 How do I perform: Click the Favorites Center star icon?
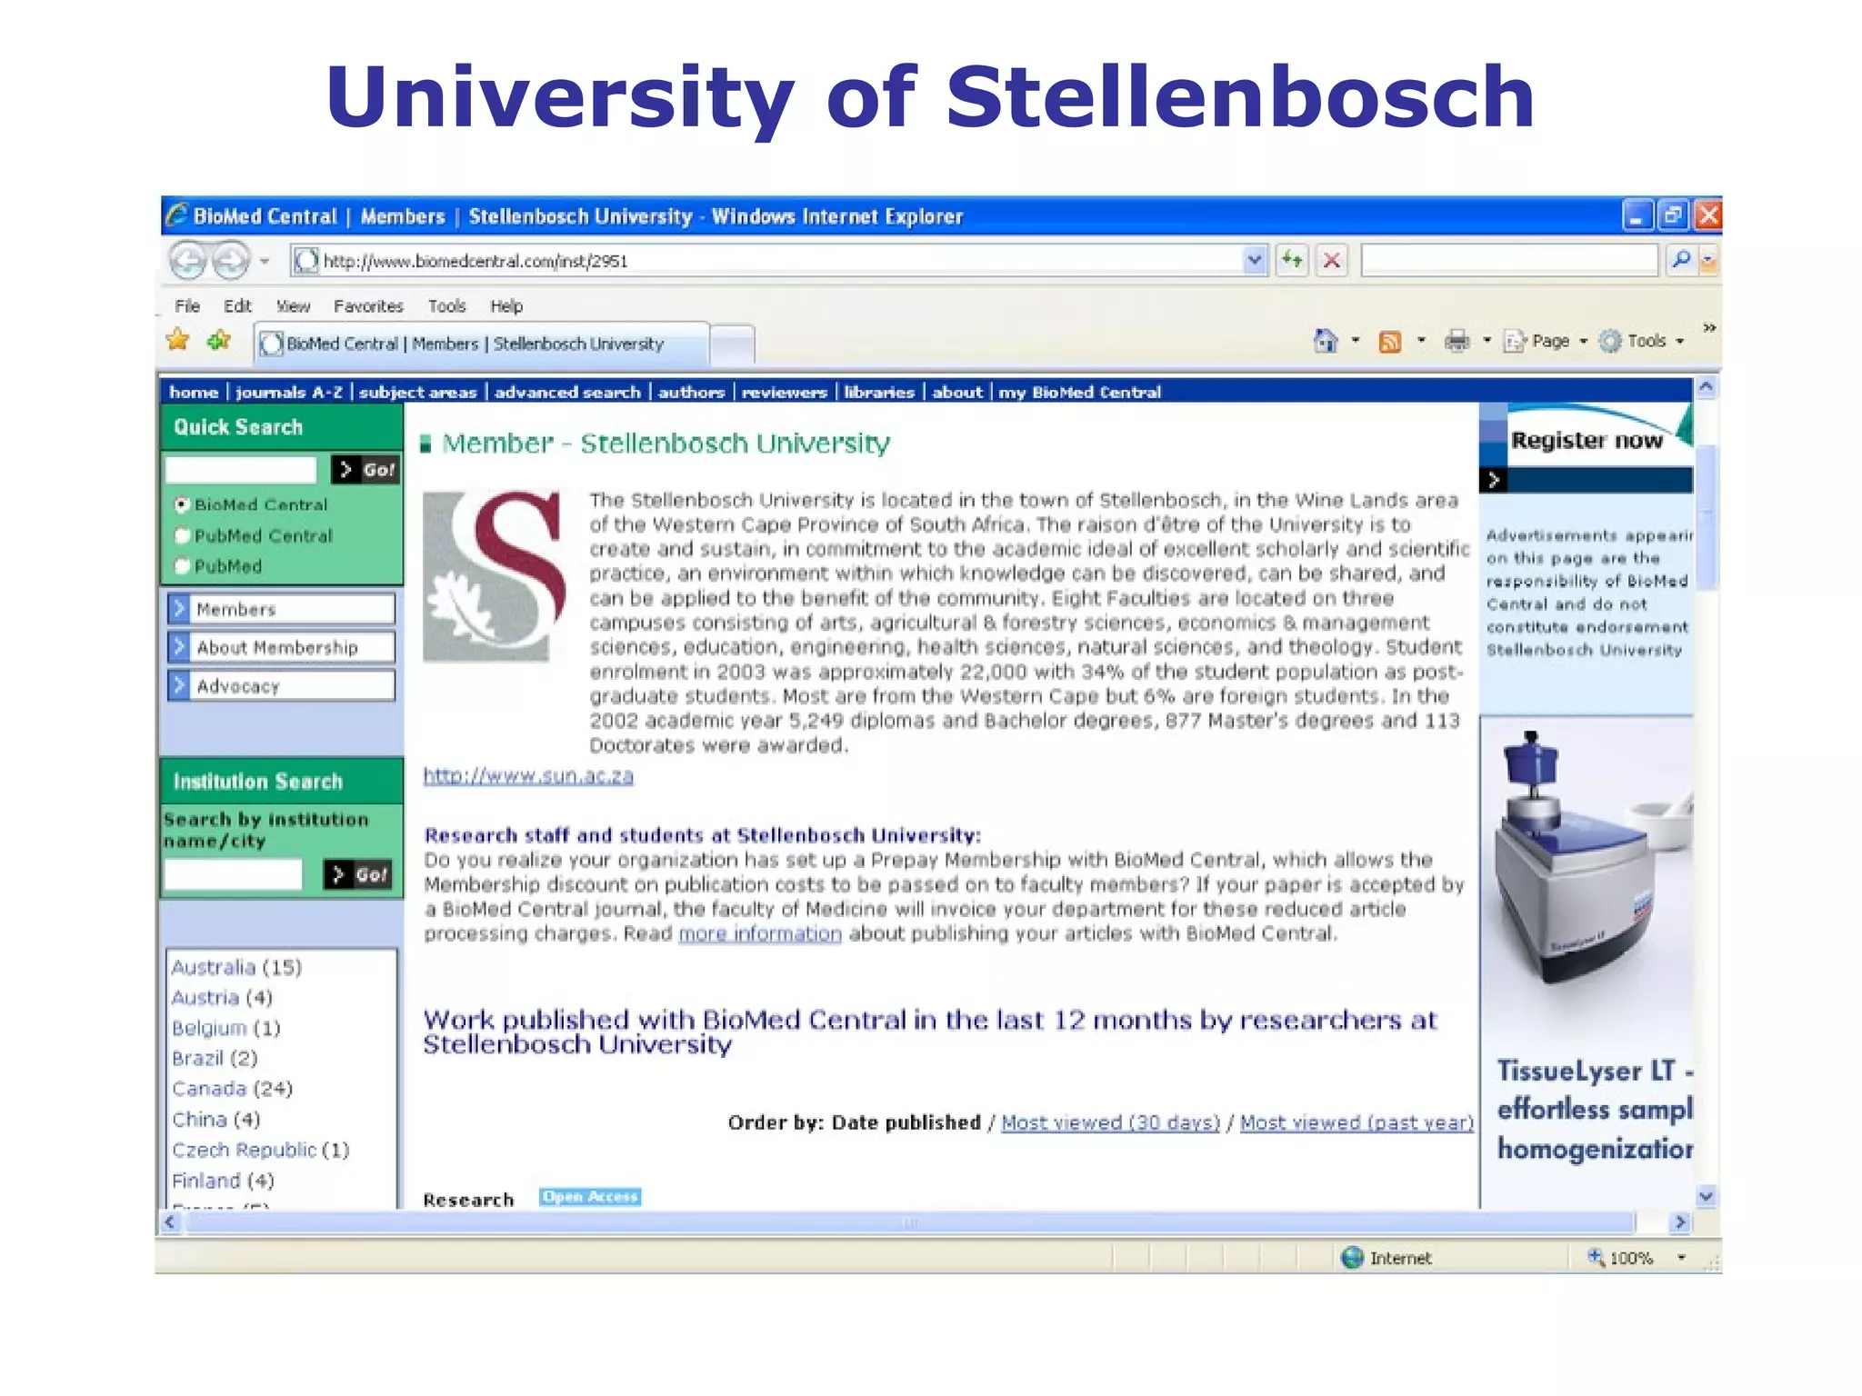click(x=178, y=341)
